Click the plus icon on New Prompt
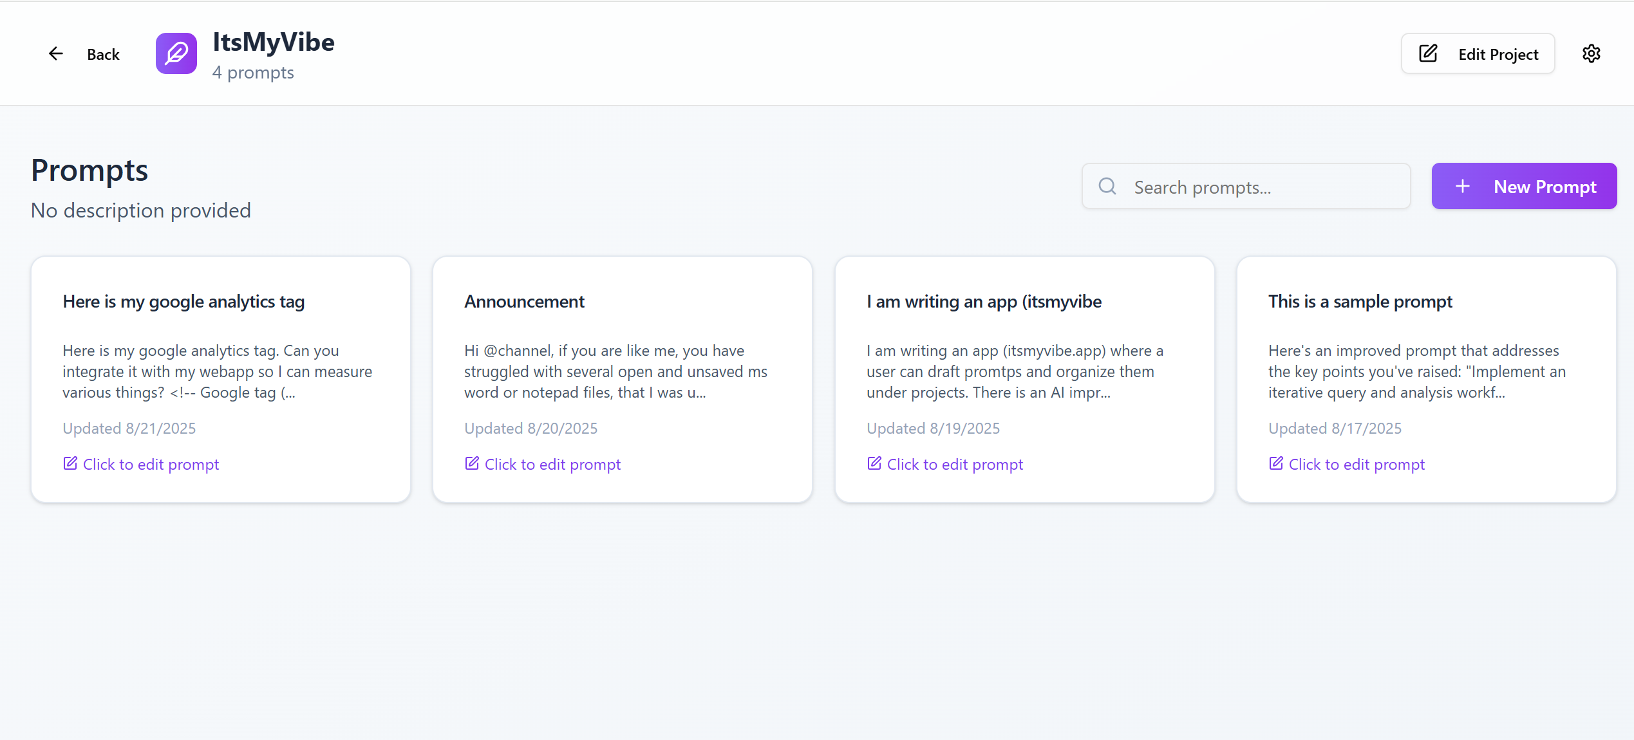Screen dimensions: 1634x740 pos(1463,187)
